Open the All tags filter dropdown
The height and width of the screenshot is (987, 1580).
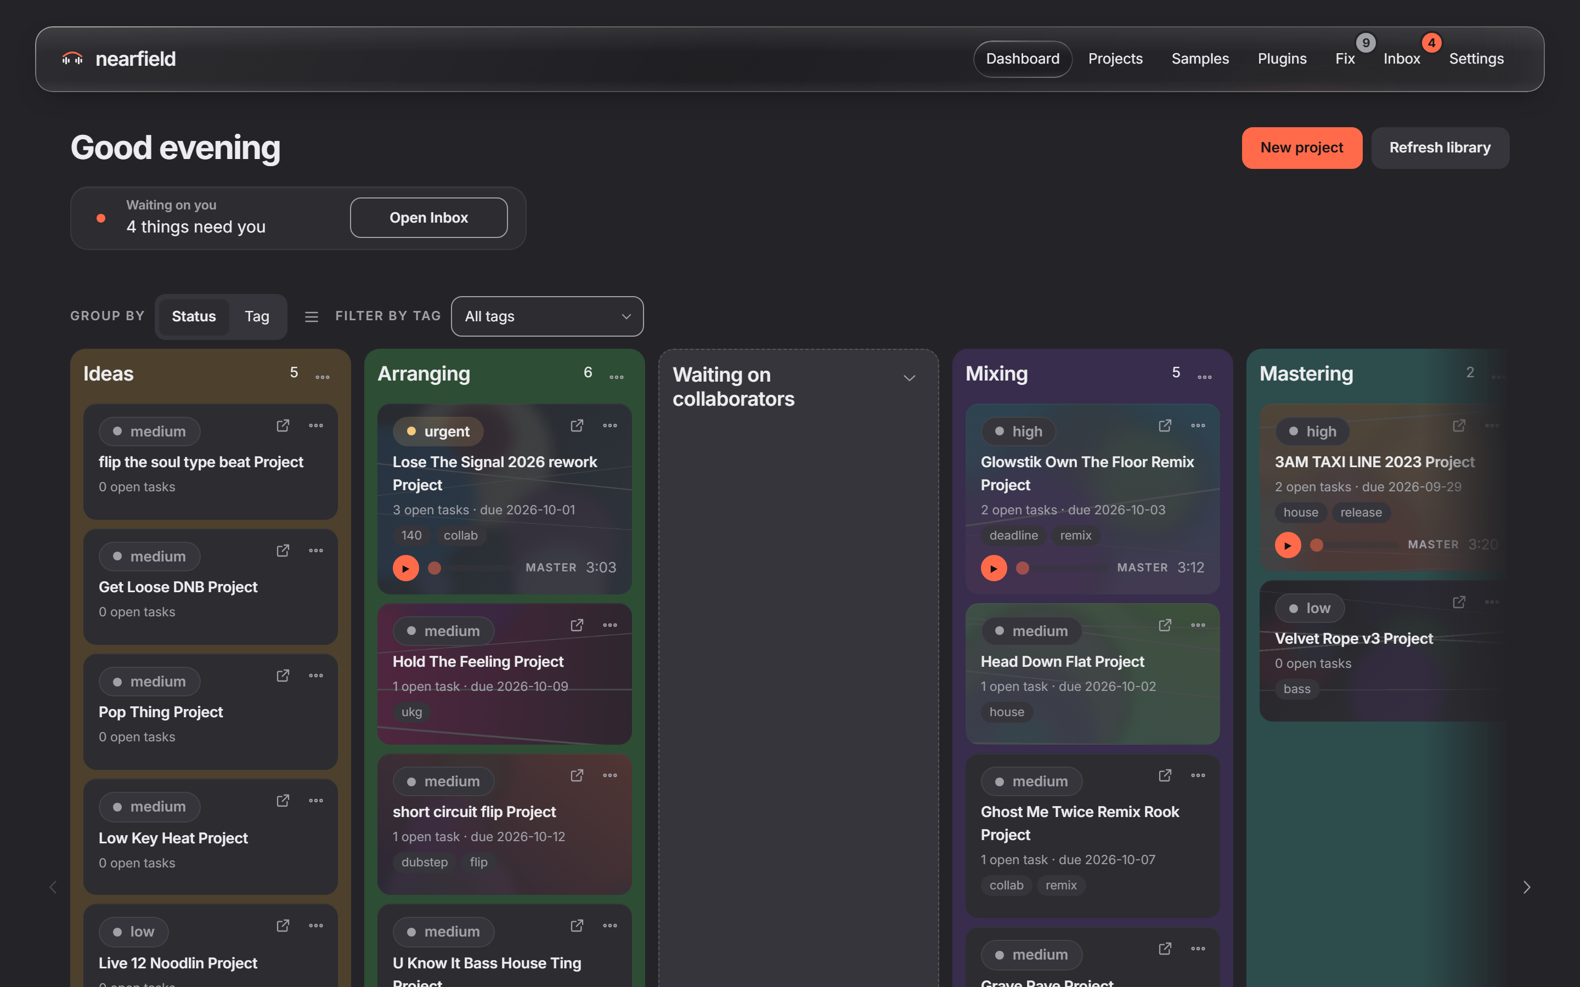tap(547, 316)
